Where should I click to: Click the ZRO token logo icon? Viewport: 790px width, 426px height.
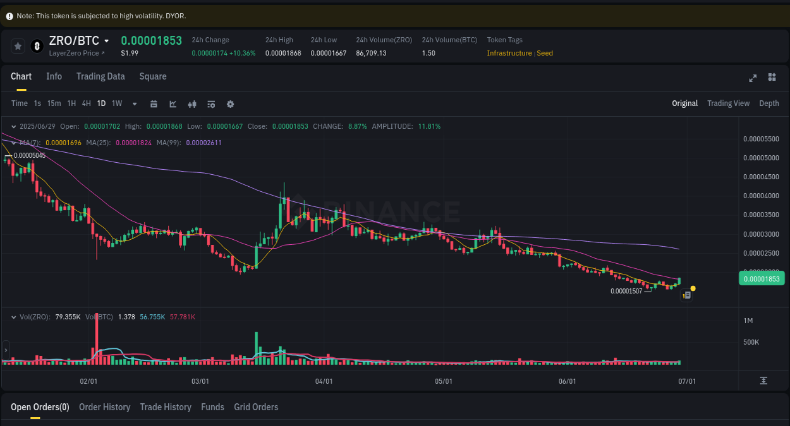(36, 45)
